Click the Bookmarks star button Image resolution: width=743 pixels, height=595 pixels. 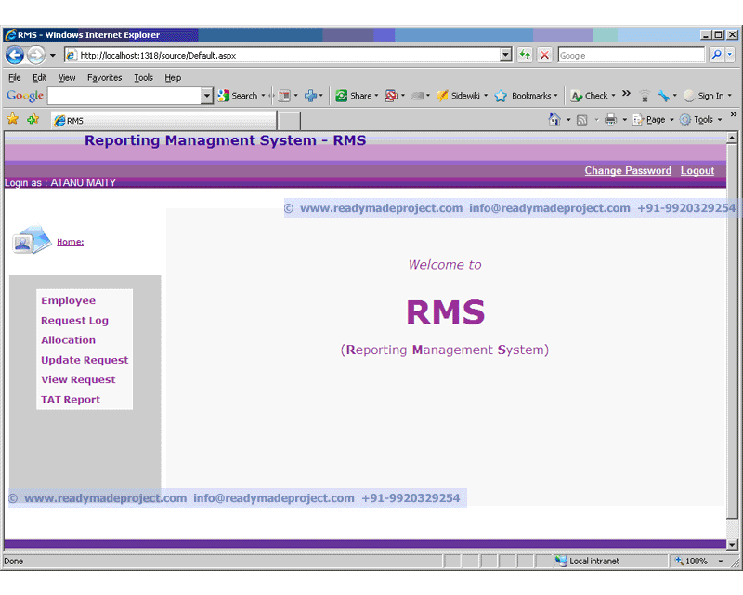(523, 96)
